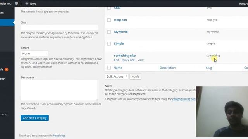Click the something slug text

(213, 56)
